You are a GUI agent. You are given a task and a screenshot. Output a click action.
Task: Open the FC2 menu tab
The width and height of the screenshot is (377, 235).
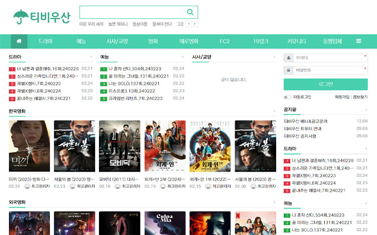tap(225, 41)
